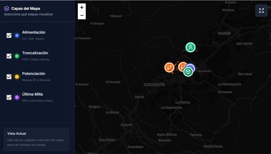Click the 'Mangas SC y Ramales' description
This screenshot has width=271, height=154.
pyautogui.click(x=36, y=80)
